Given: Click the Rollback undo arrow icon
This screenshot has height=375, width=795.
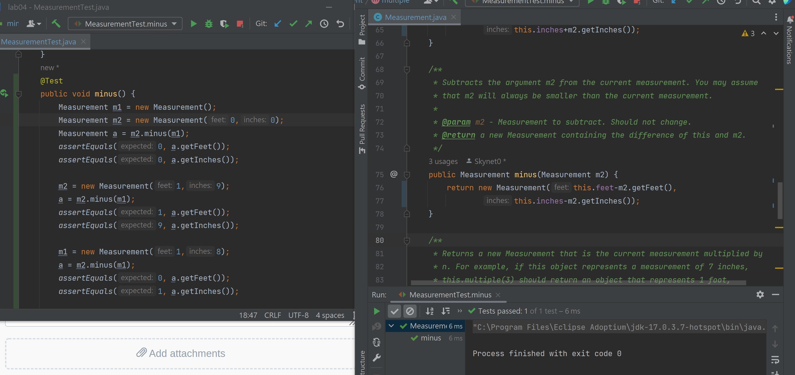Looking at the screenshot, I should [x=340, y=24].
